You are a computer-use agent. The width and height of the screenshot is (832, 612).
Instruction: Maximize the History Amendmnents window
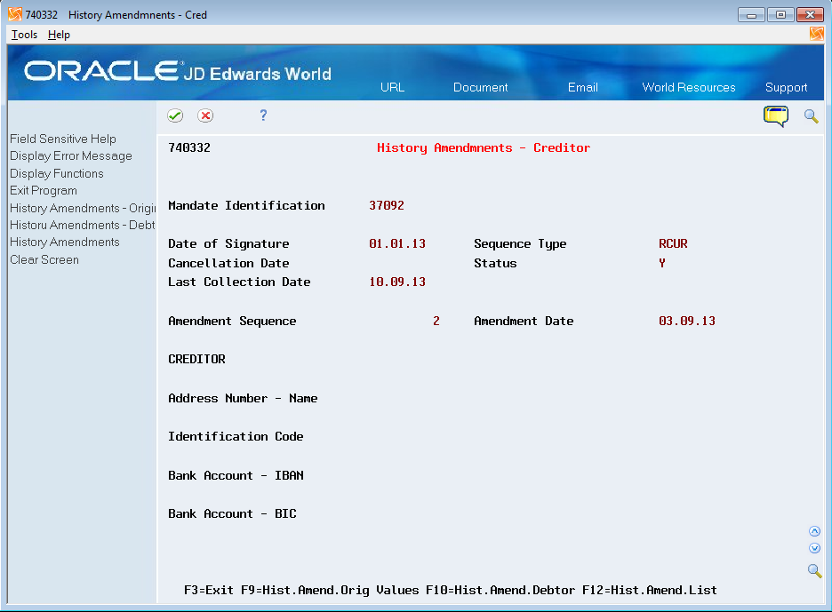780,14
